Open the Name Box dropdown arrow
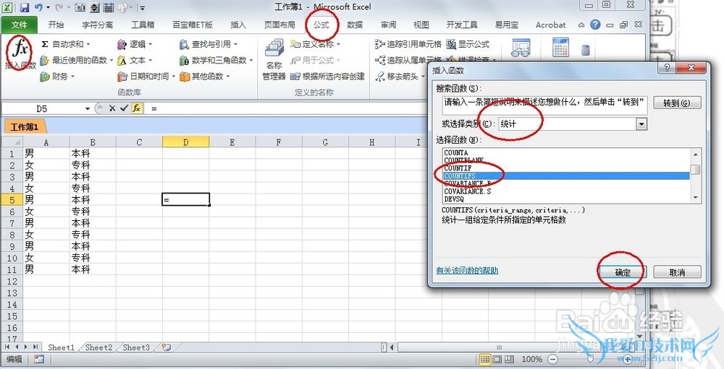The image size is (724, 369). [x=88, y=109]
